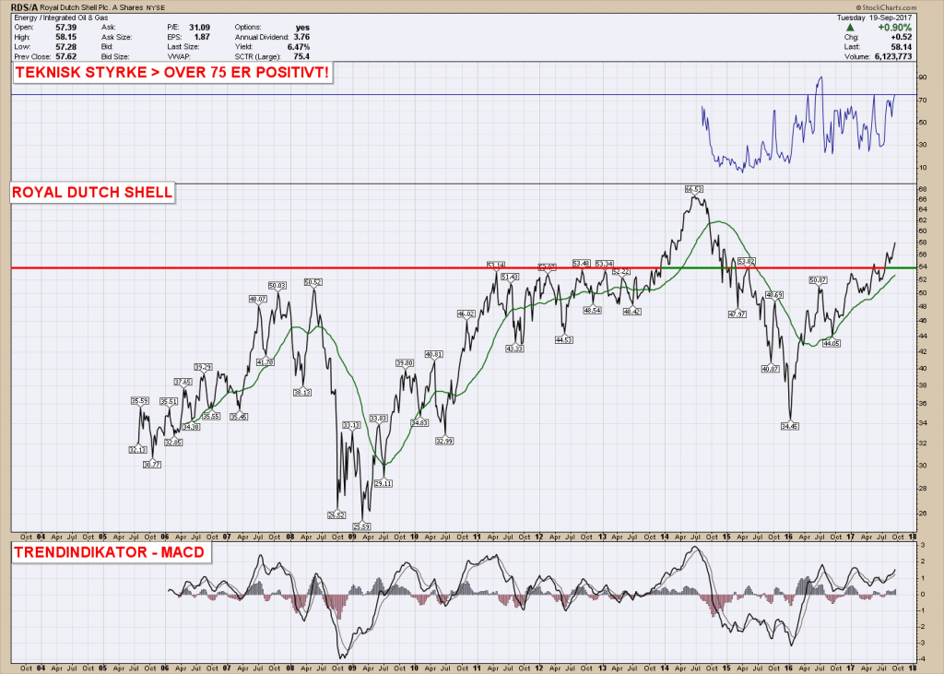Select the Low value 57.28
Viewport: 944px width, 674px height.
65,46
